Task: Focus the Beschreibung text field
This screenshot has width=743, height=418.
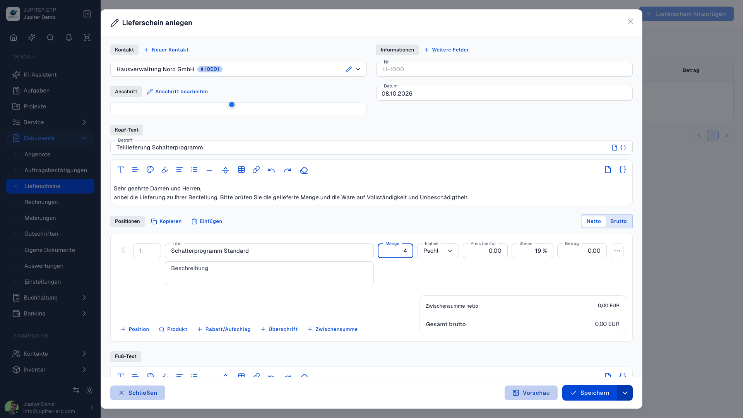Action: point(269,273)
